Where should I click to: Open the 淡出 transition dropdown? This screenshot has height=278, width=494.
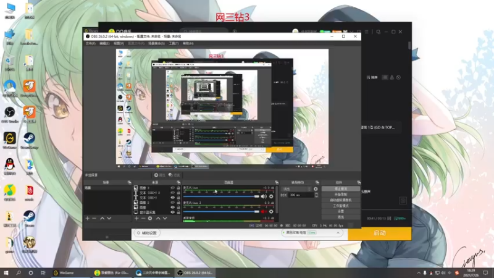click(296, 189)
